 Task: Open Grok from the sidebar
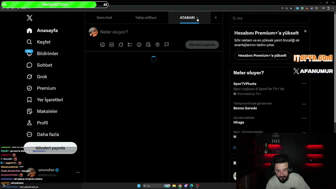tap(37, 77)
